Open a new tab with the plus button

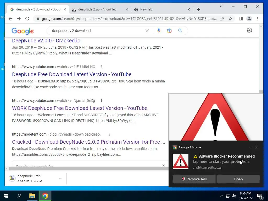pyautogui.click(x=198, y=9)
